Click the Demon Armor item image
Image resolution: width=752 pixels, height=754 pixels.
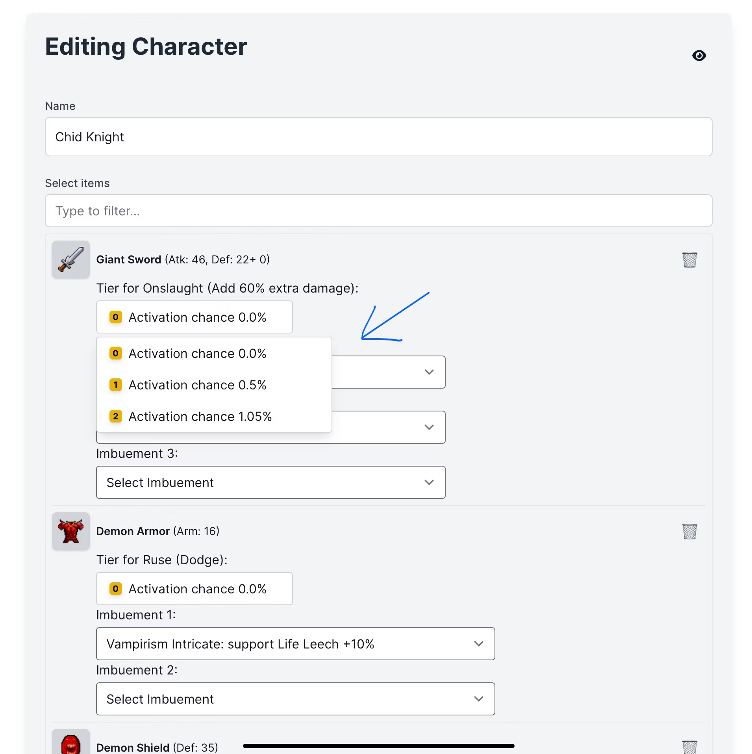click(x=71, y=532)
